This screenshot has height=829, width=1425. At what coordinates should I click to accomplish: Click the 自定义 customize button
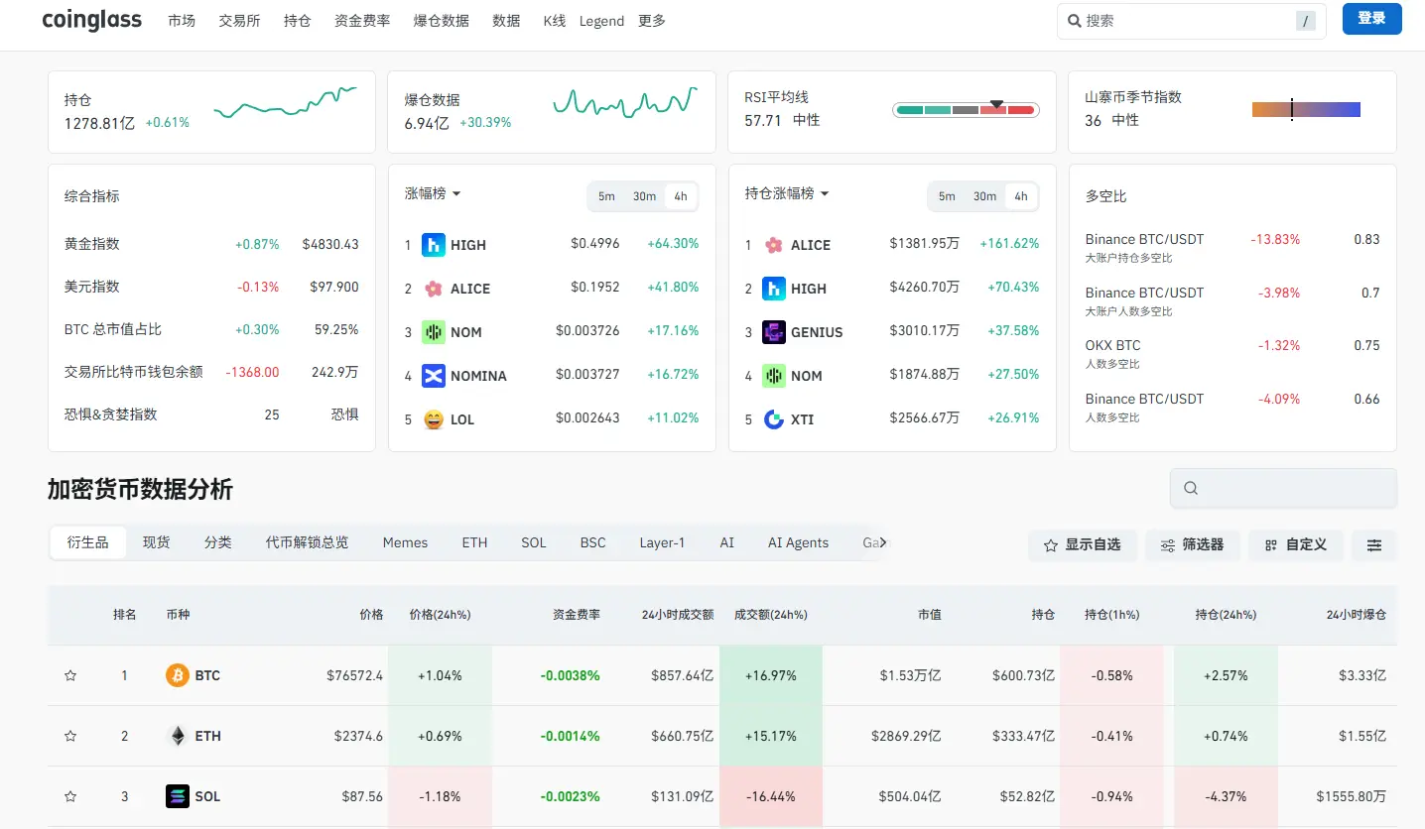pyautogui.click(x=1295, y=545)
